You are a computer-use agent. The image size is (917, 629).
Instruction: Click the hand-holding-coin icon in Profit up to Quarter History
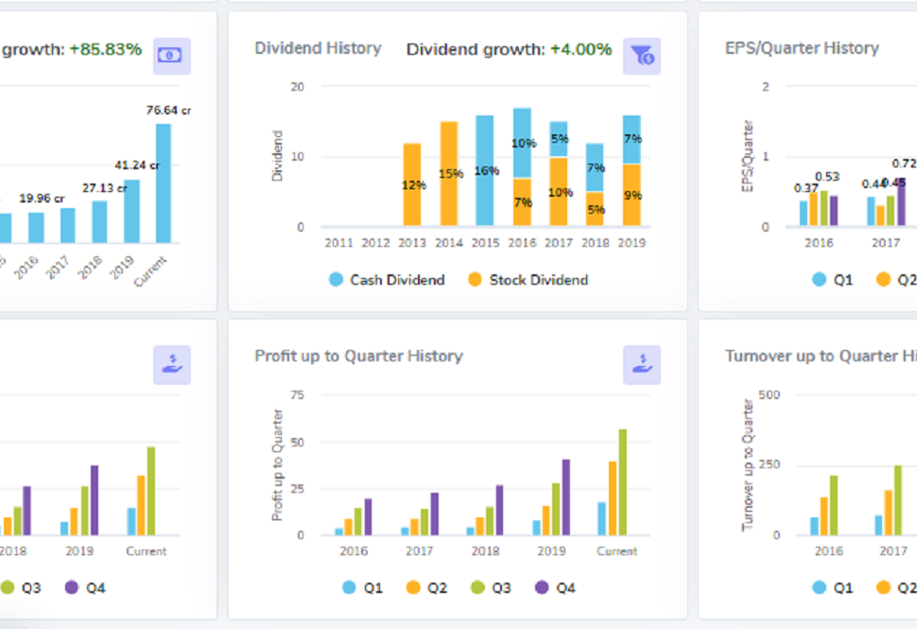click(x=641, y=364)
